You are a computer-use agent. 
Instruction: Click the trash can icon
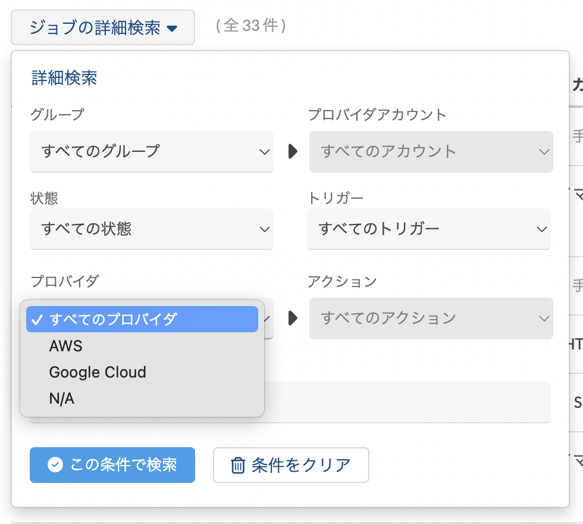point(238,465)
